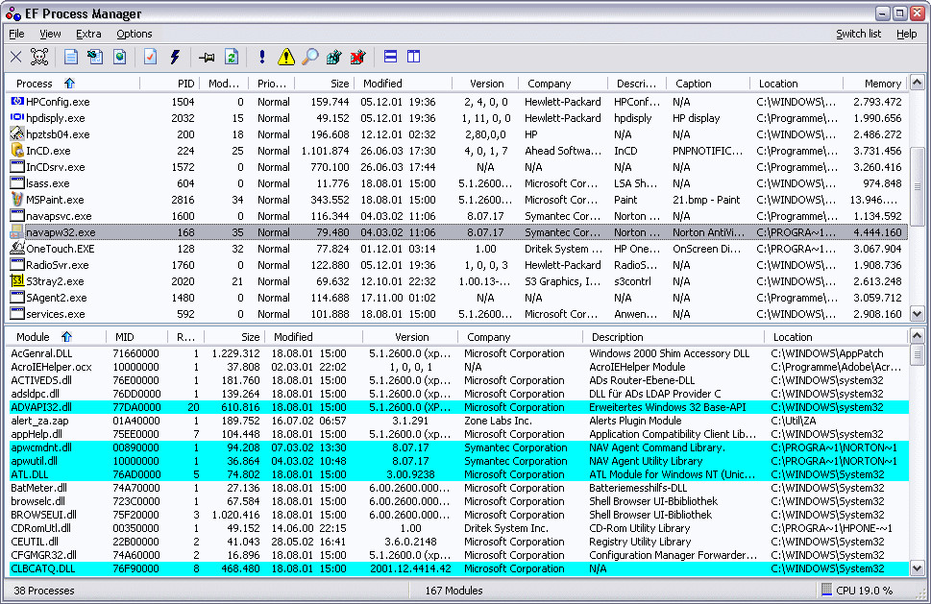Sort modules by the Module column header
The image size is (931, 604).
(x=57, y=337)
